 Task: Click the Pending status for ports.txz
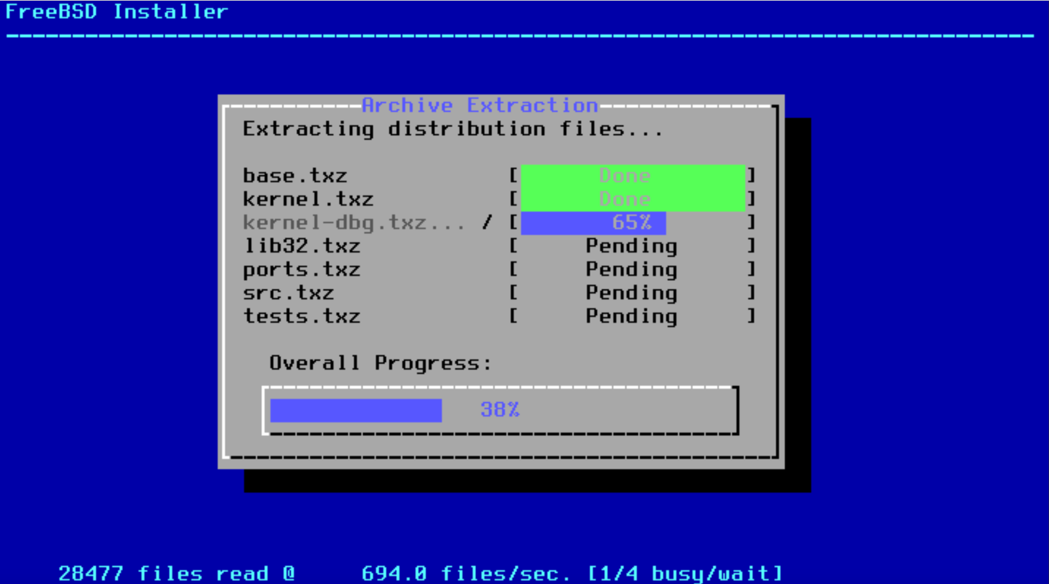pyautogui.click(x=631, y=269)
